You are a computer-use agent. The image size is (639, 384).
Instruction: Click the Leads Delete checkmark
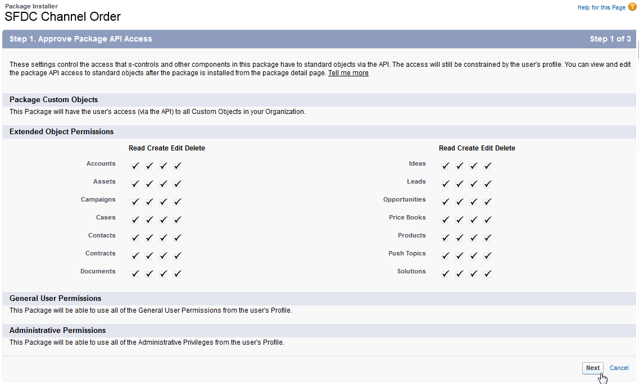487,184
